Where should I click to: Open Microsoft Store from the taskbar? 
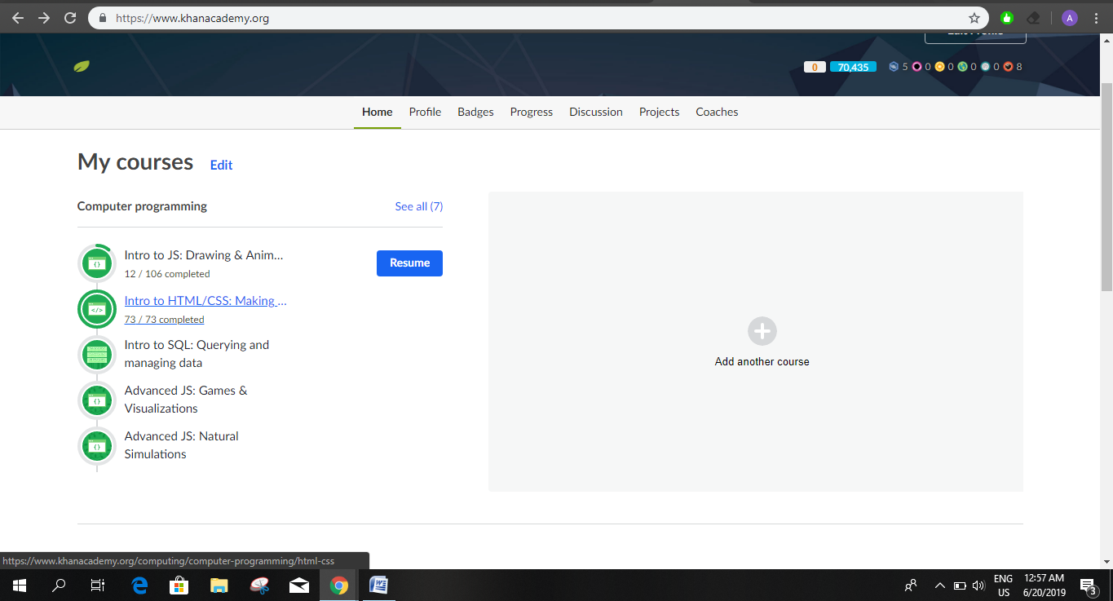tap(179, 586)
